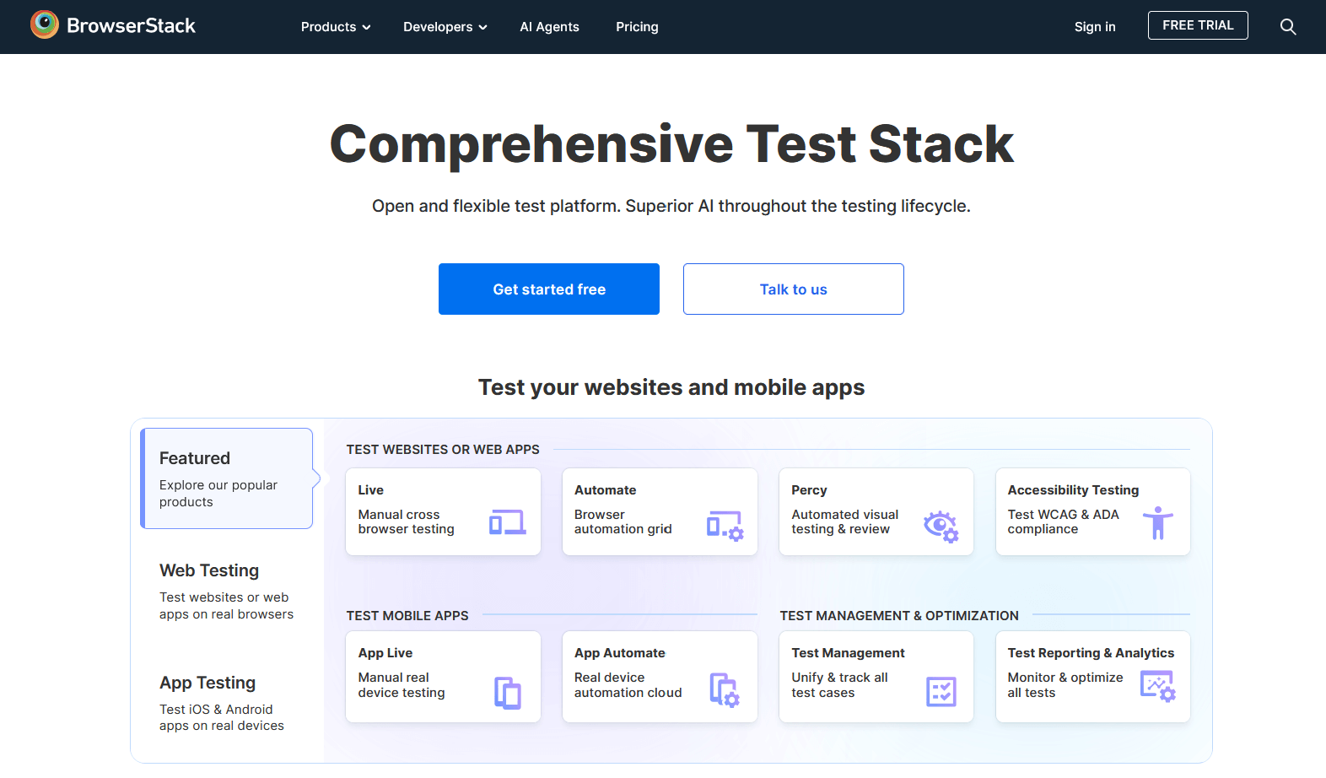The image size is (1326, 778).
Task: Select the Featured tab
Action: point(226,478)
